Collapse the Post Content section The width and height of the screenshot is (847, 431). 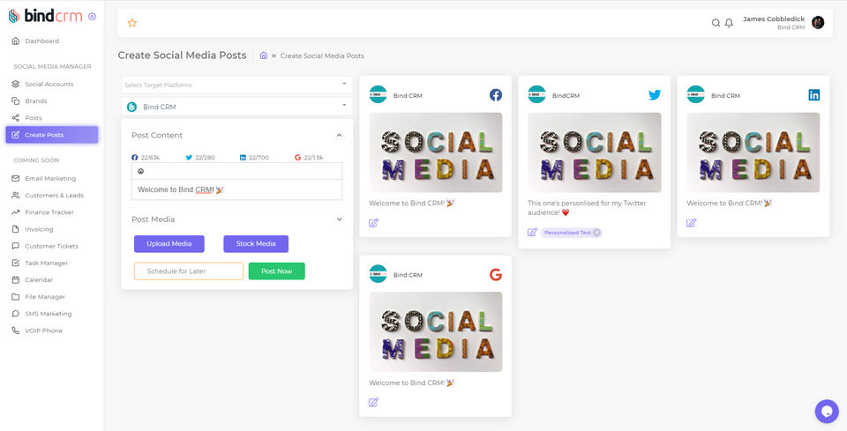coord(339,136)
